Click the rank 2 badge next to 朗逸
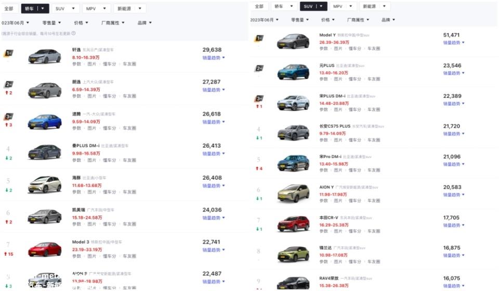The image size is (499, 291). tap(8, 84)
